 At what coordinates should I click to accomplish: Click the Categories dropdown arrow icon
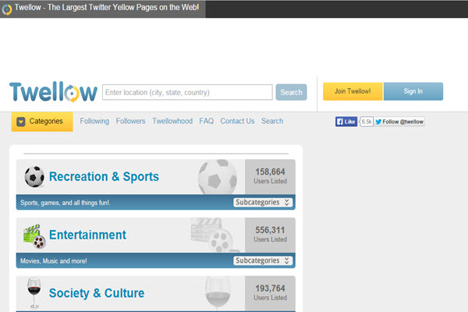(x=20, y=122)
